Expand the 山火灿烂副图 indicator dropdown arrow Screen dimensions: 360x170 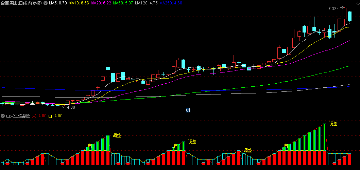3,116
